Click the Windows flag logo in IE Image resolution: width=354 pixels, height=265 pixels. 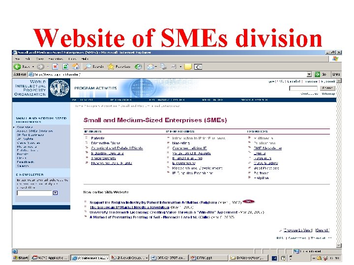coord(335,59)
